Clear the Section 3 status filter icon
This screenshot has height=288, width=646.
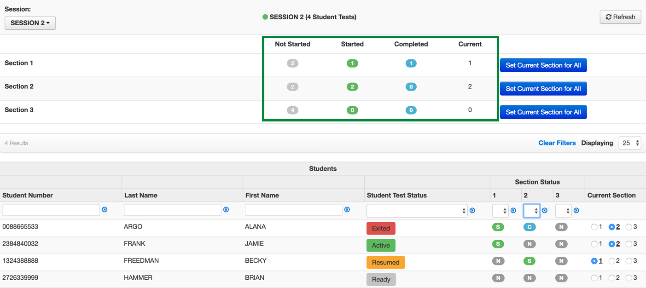[x=576, y=211]
